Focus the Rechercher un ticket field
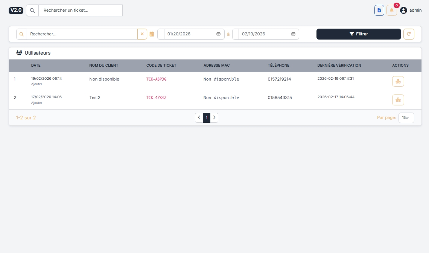Image resolution: width=429 pixels, height=253 pixels. (x=80, y=10)
